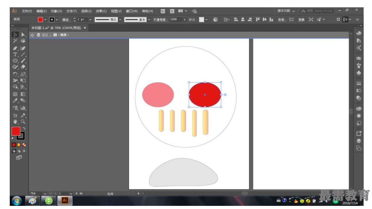Viewport: 372px width, 209px height.
Task: Open the 效果(C) menu
Action: pyautogui.click(x=101, y=11)
